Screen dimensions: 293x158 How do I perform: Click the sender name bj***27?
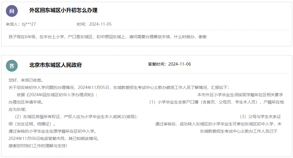(x=29, y=24)
